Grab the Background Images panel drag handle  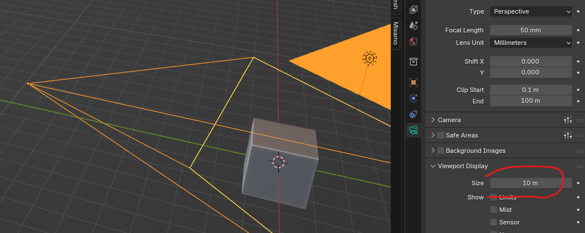point(580,151)
